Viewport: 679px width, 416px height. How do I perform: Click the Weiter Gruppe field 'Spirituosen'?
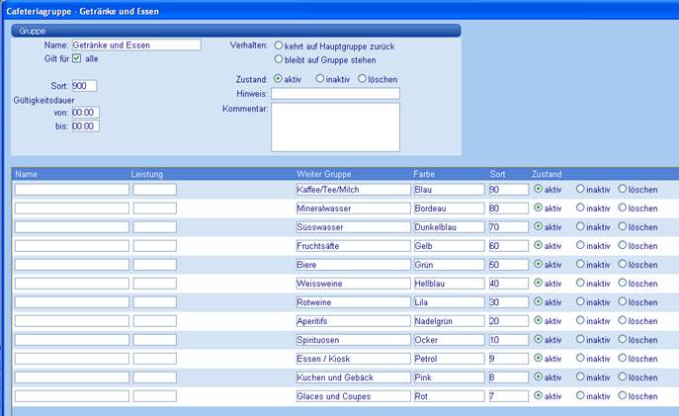(352, 340)
